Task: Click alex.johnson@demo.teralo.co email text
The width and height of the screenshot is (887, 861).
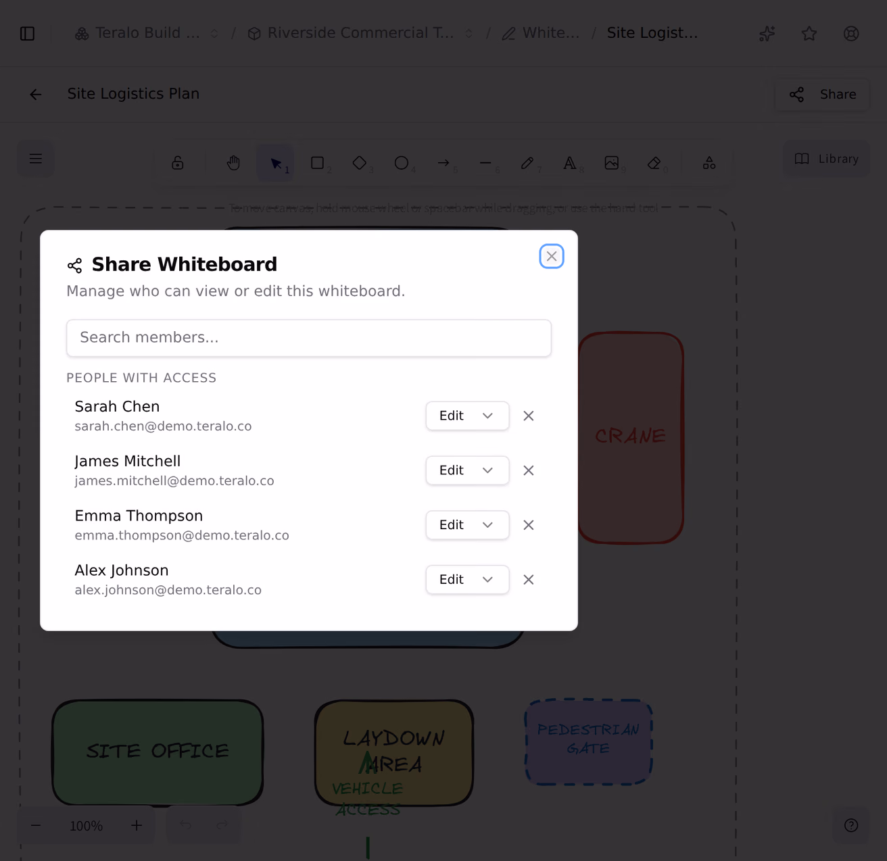Action: [168, 590]
